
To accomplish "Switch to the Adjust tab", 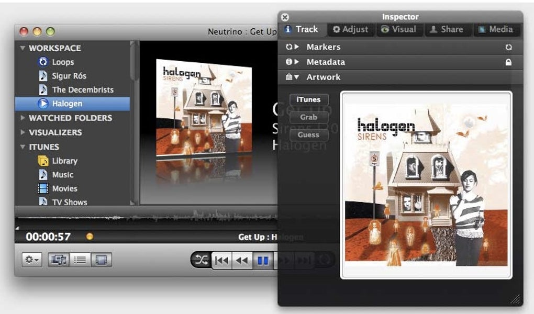I will pos(351,29).
